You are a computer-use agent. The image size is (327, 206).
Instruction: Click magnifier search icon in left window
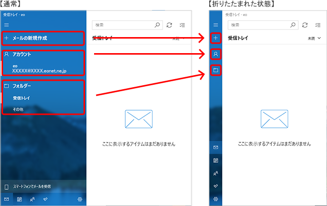pos(157,25)
